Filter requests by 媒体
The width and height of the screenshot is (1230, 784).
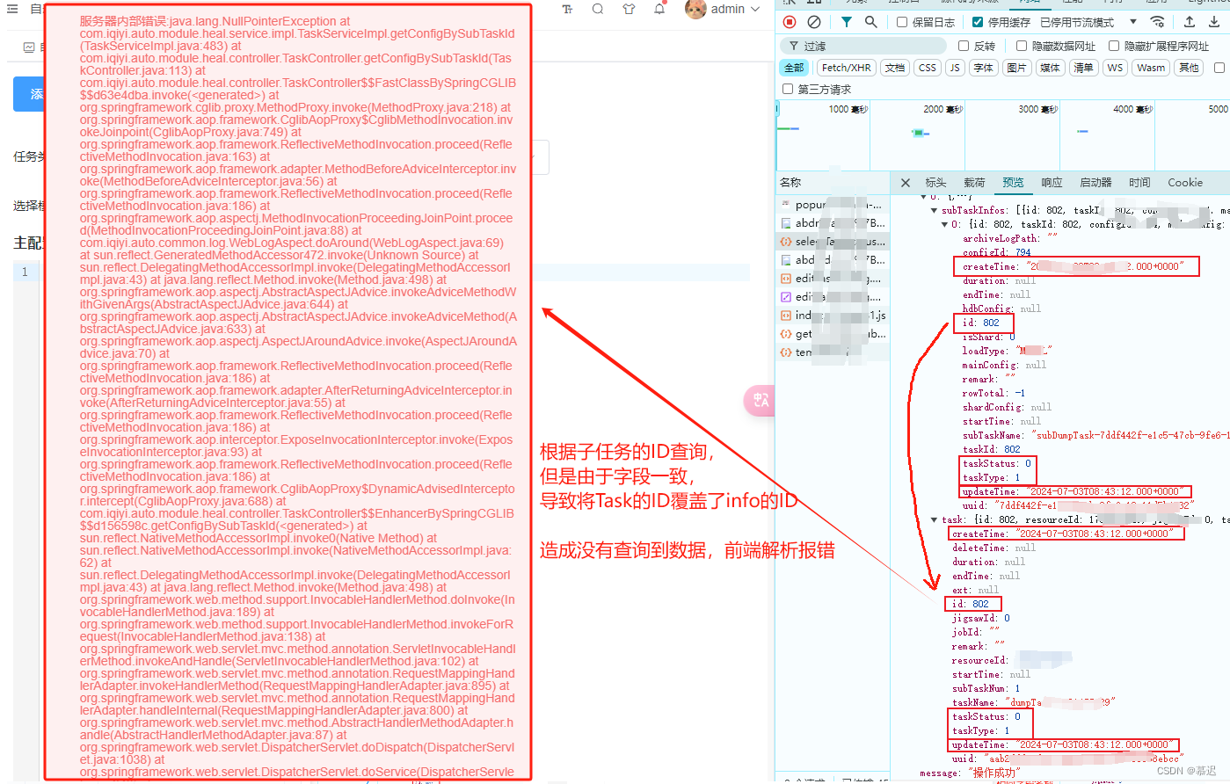point(1051,68)
